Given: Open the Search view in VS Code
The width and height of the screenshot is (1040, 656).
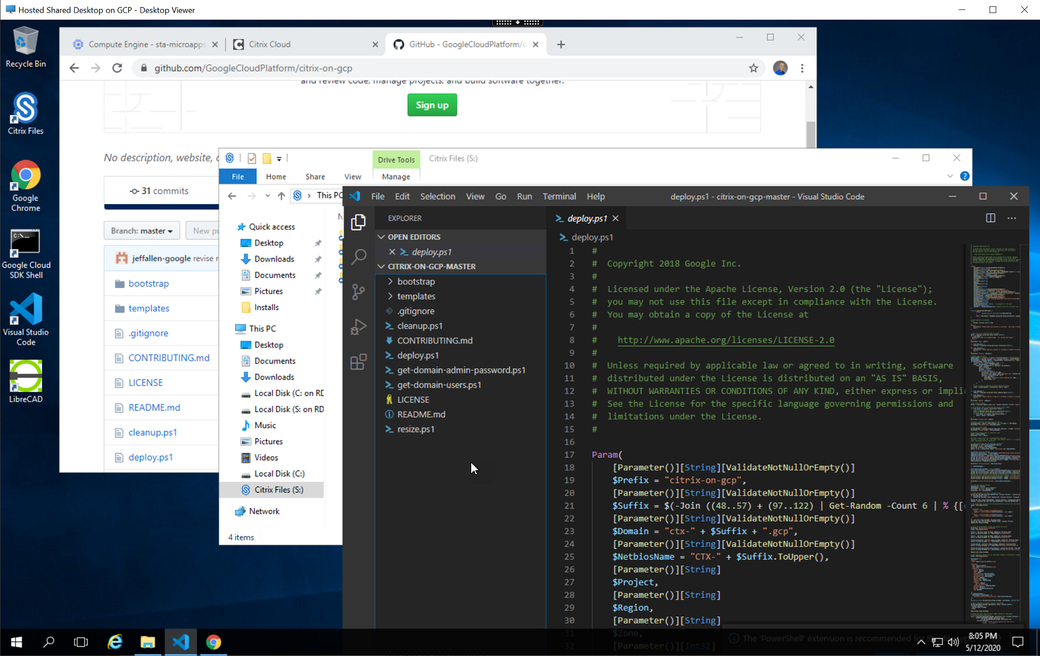Looking at the screenshot, I should coord(358,257).
